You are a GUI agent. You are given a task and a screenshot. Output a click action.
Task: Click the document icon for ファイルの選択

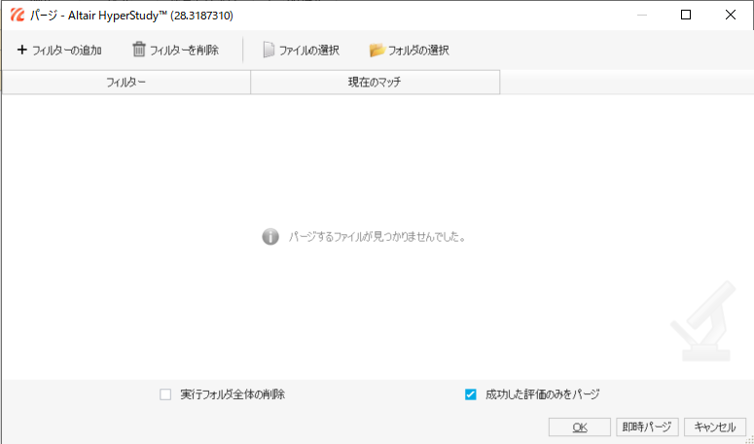click(269, 50)
